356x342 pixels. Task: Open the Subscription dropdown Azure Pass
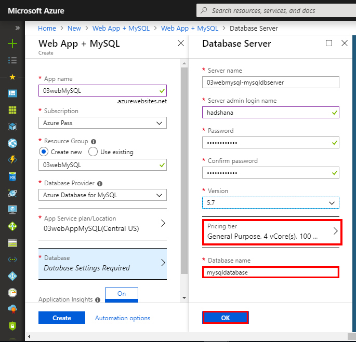102,123
